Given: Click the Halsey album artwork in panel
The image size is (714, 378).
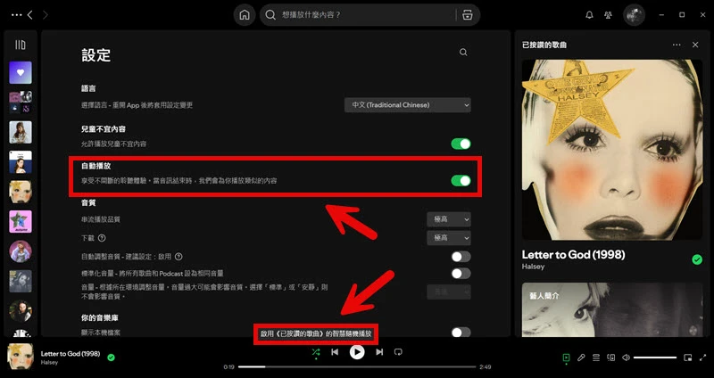Looking at the screenshot, I should coord(612,150).
